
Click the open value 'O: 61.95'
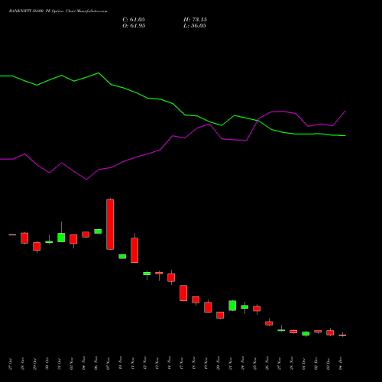[134, 26]
